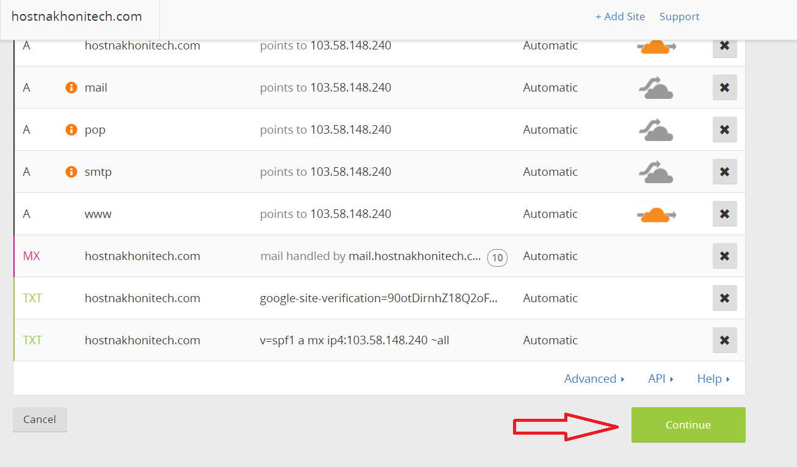Delete the www A record
The width and height of the screenshot is (797, 467).
click(725, 214)
